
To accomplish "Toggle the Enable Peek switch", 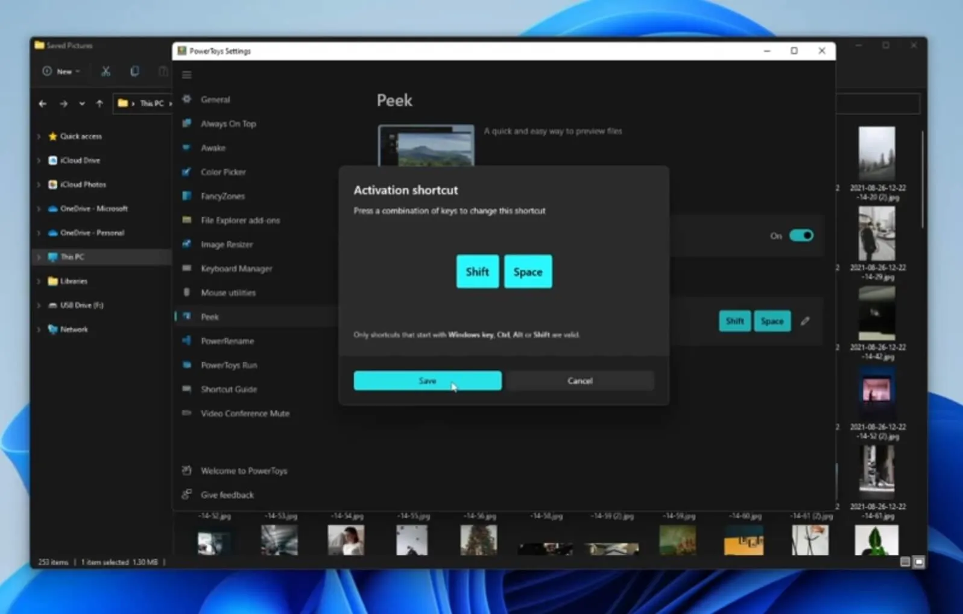I will pos(801,235).
